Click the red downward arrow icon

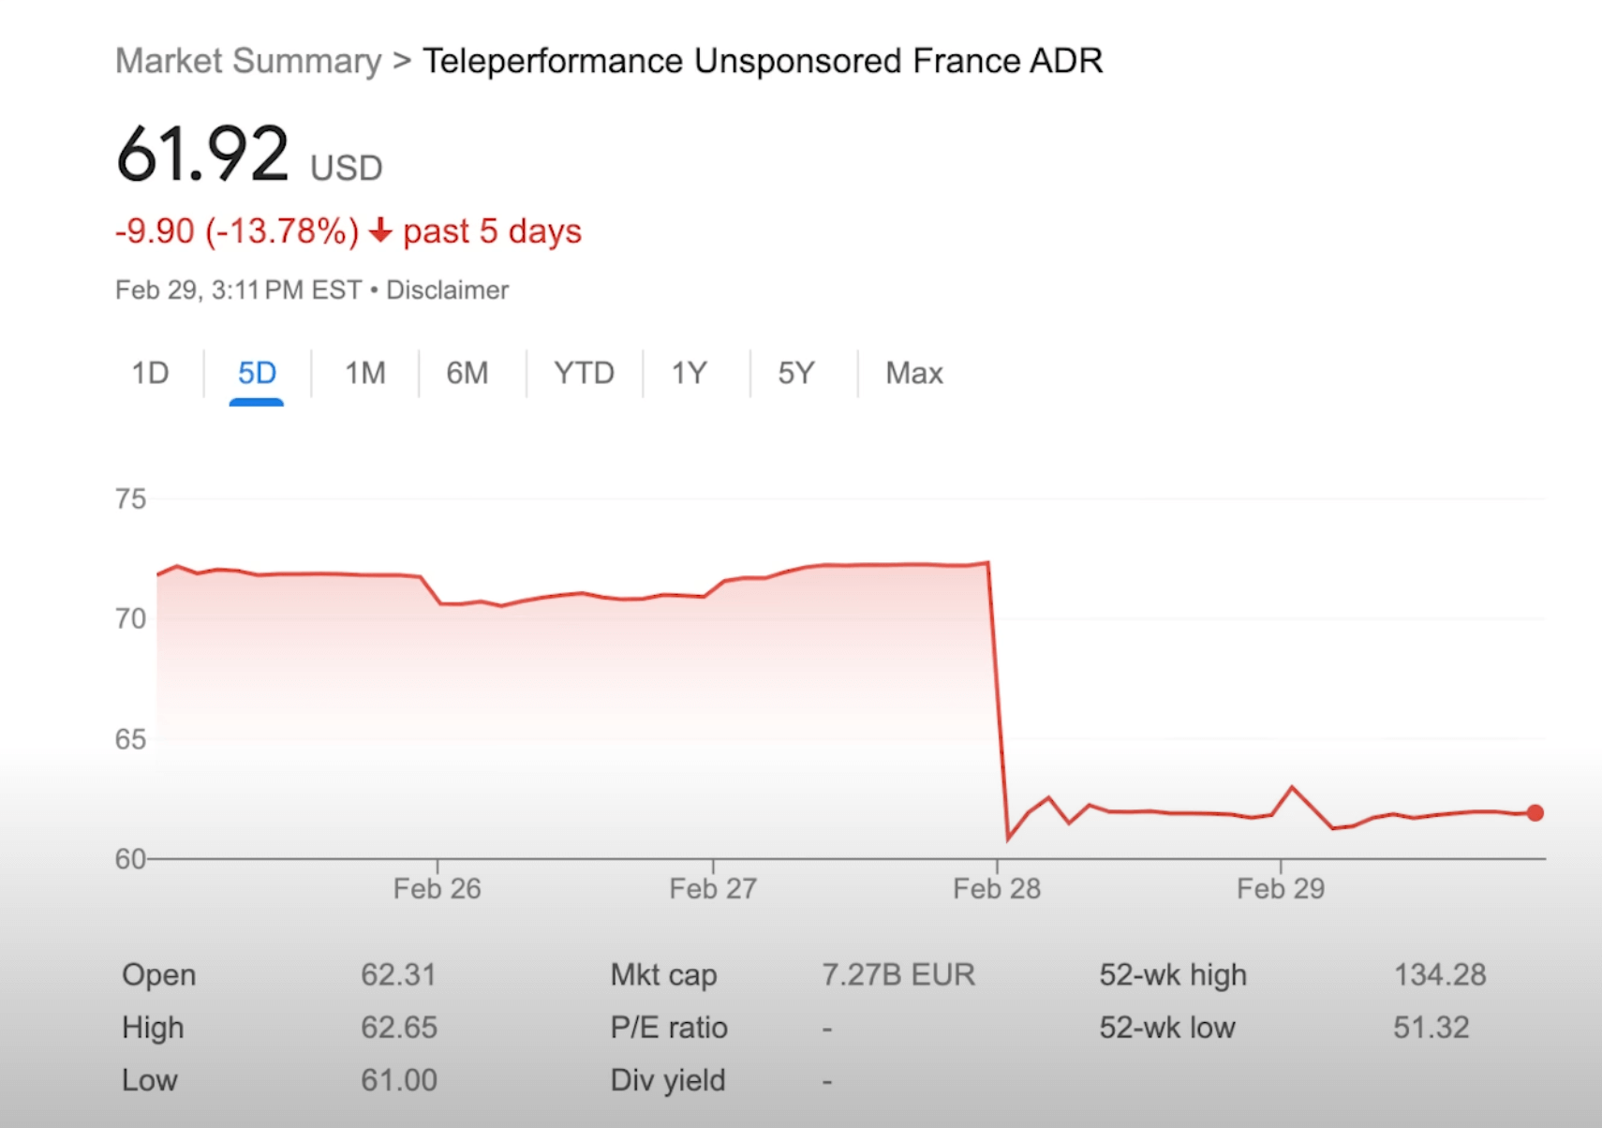[380, 230]
